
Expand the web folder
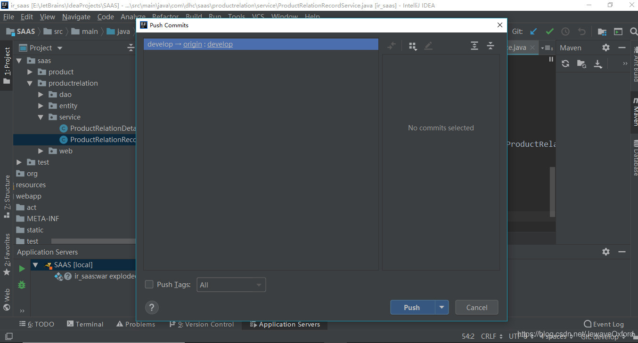41,151
